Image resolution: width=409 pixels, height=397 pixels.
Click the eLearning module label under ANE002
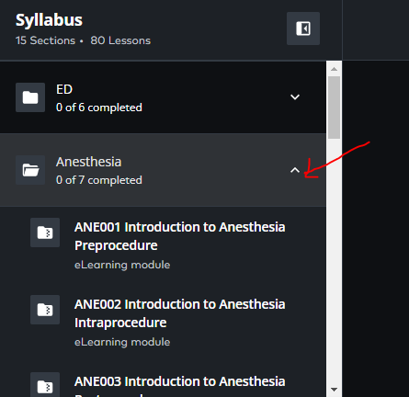click(122, 342)
